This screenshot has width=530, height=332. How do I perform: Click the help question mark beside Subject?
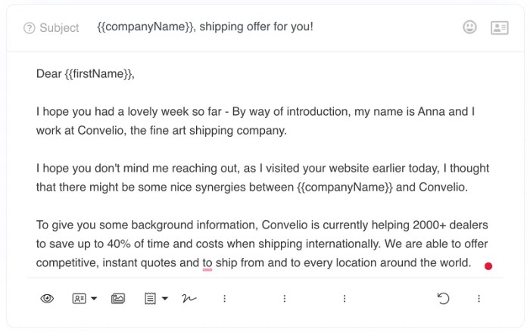[29, 28]
